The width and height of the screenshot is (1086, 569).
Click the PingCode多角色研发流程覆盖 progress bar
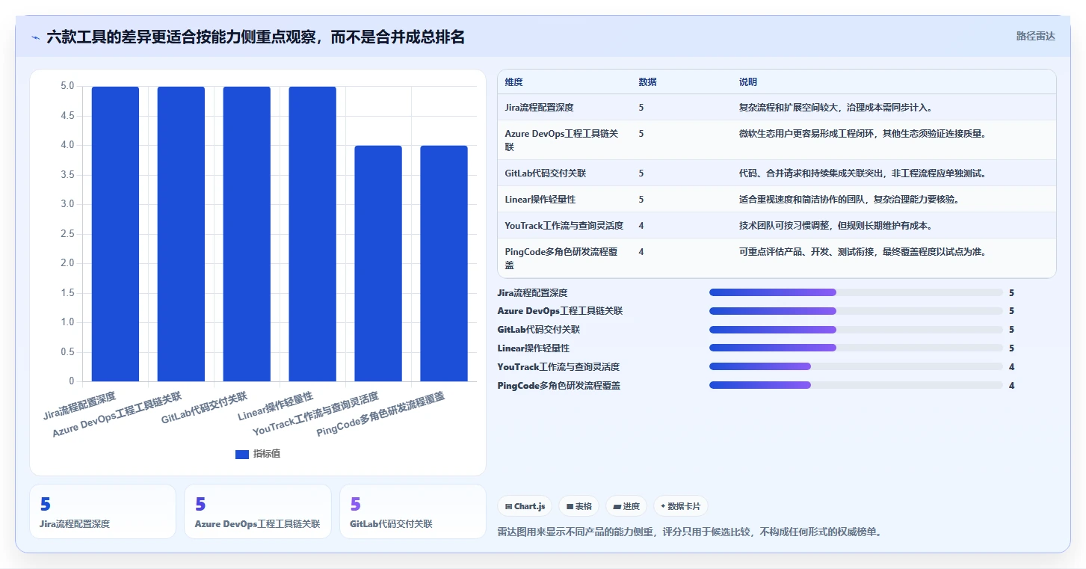tap(856, 385)
